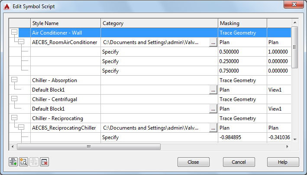Open Help for this dialog

click(283, 162)
